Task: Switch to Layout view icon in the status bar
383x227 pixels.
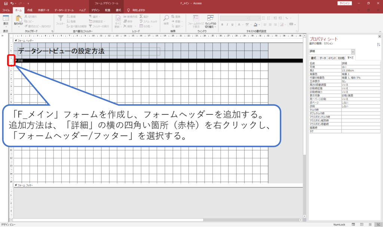Action: pyautogui.click(x=370, y=224)
